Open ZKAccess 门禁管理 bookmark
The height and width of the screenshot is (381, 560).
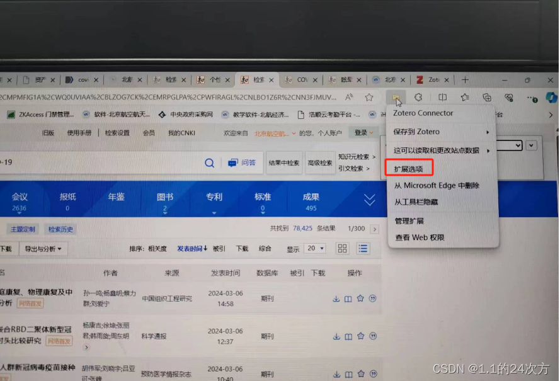coord(41,115)
